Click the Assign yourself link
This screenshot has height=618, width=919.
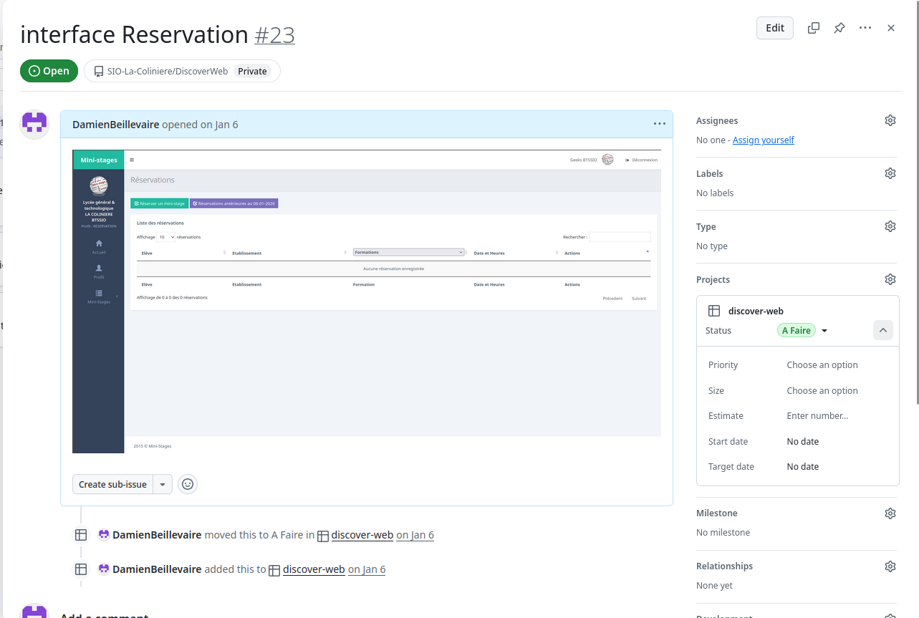[763, 140]
